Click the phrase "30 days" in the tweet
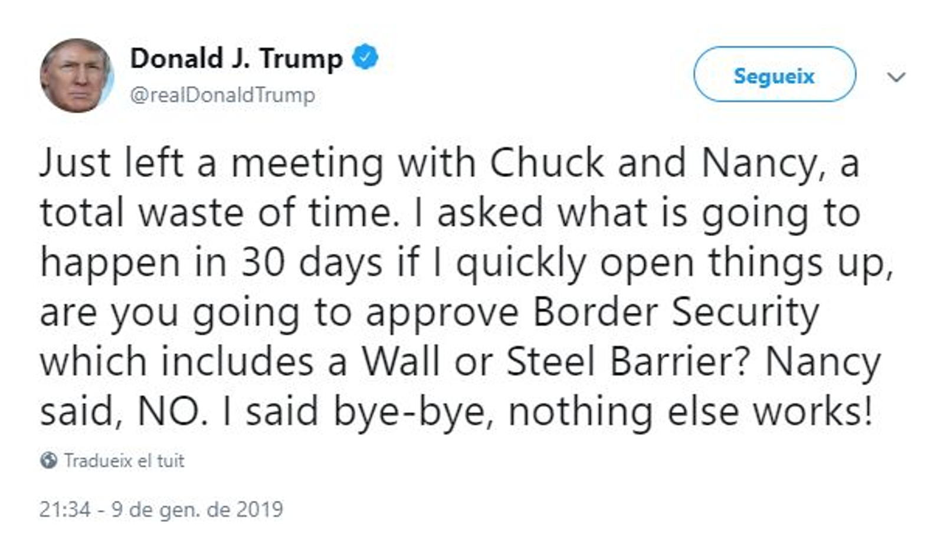The image size is (944, 539). tap(312, 262)
